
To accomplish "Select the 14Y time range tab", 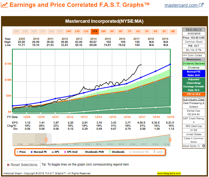I will (69, 31).
